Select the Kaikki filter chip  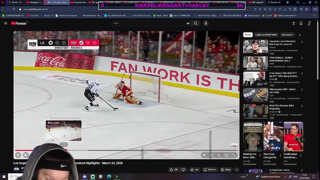pyautogui.click(x=248, y=35)
